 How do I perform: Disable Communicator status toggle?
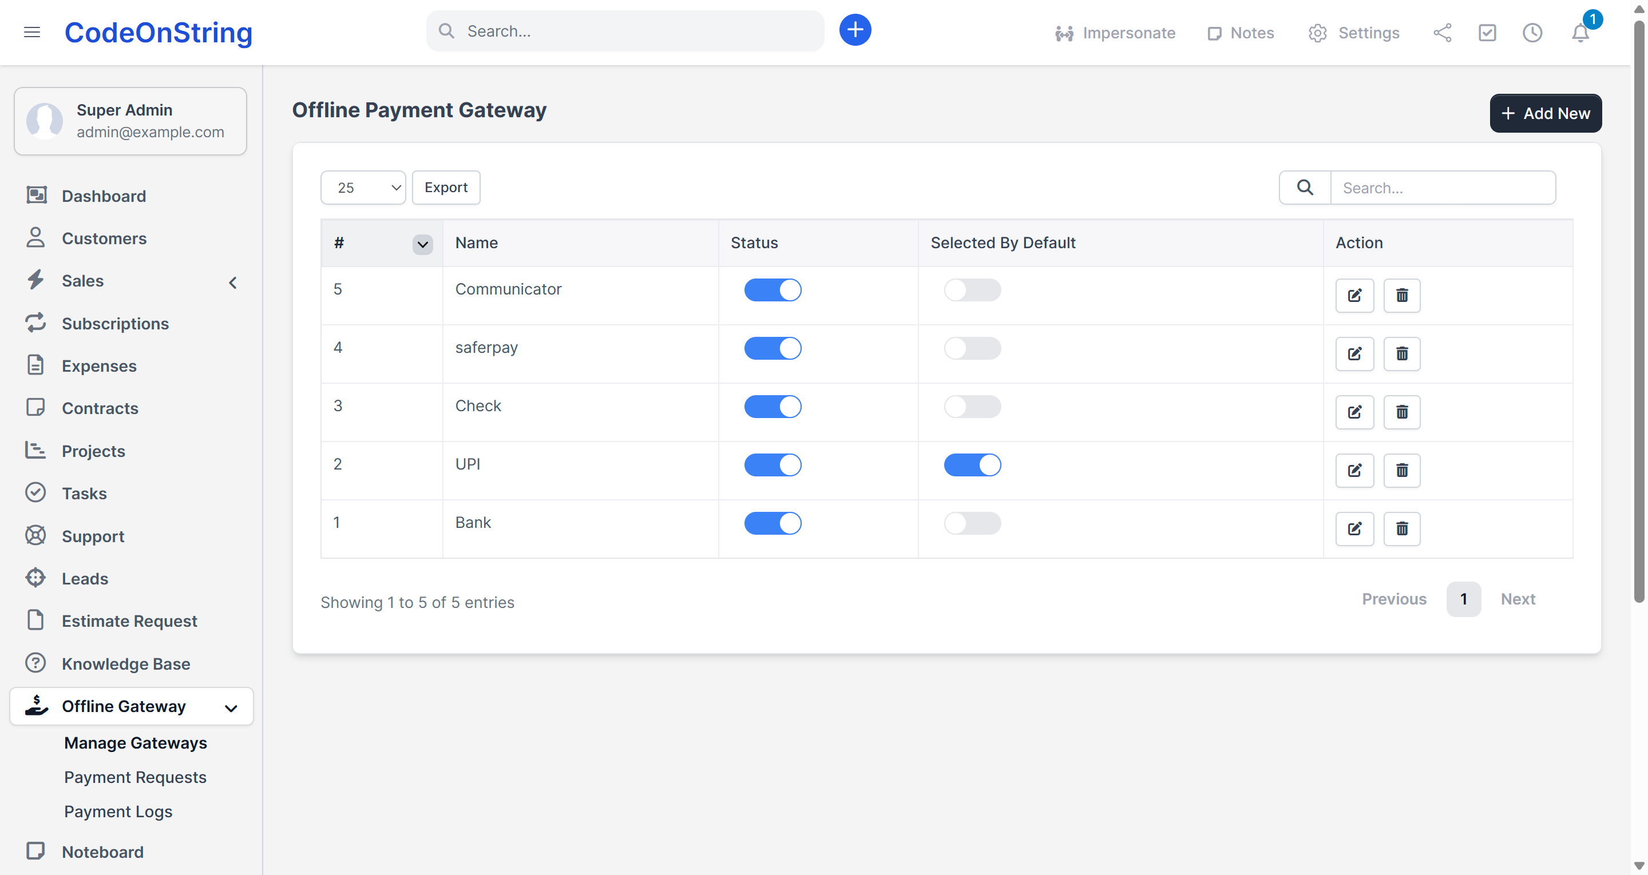772,290
